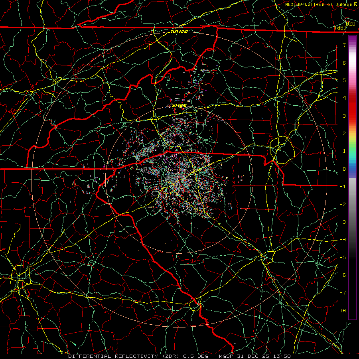
Task: Click the 100 NMI range ring label
Action: point(179,32)
